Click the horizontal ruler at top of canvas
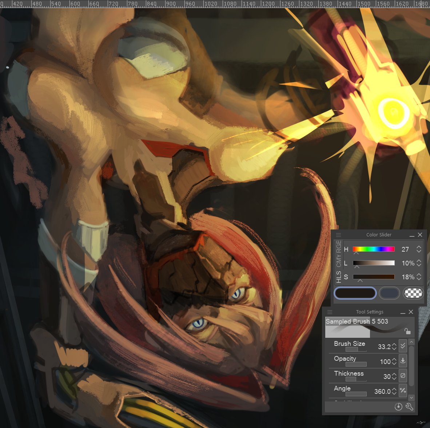 pyautogui.click(x=215, y=4)
